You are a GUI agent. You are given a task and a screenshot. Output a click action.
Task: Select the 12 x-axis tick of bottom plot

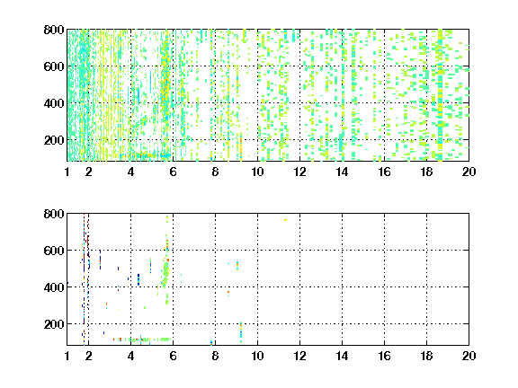click(299, 356)
